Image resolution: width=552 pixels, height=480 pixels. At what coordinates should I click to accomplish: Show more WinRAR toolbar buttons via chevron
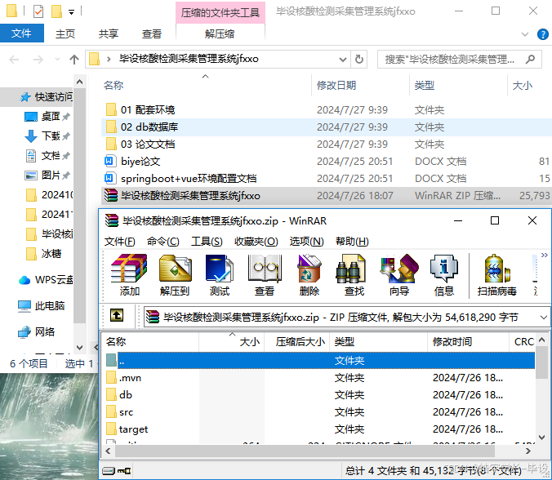click(x=545, y=256)
